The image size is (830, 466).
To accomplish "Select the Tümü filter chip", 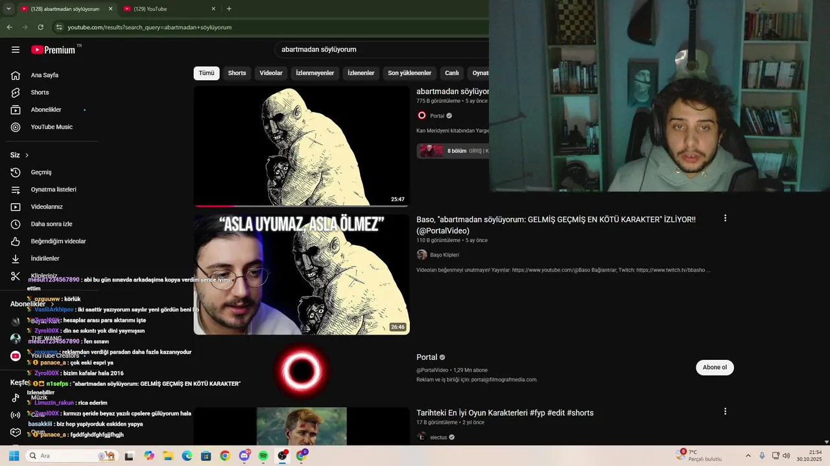I will (206, 73).
